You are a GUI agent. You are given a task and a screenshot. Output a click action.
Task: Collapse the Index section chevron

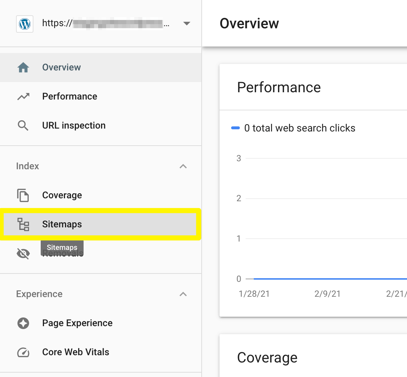click(183, 166)
